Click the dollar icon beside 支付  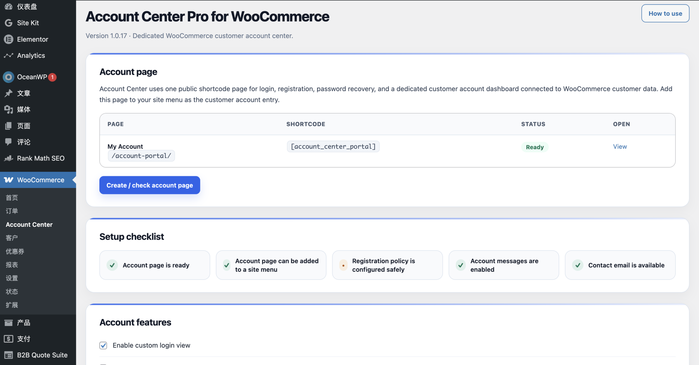pyautogui.click(x=8, y=339)
